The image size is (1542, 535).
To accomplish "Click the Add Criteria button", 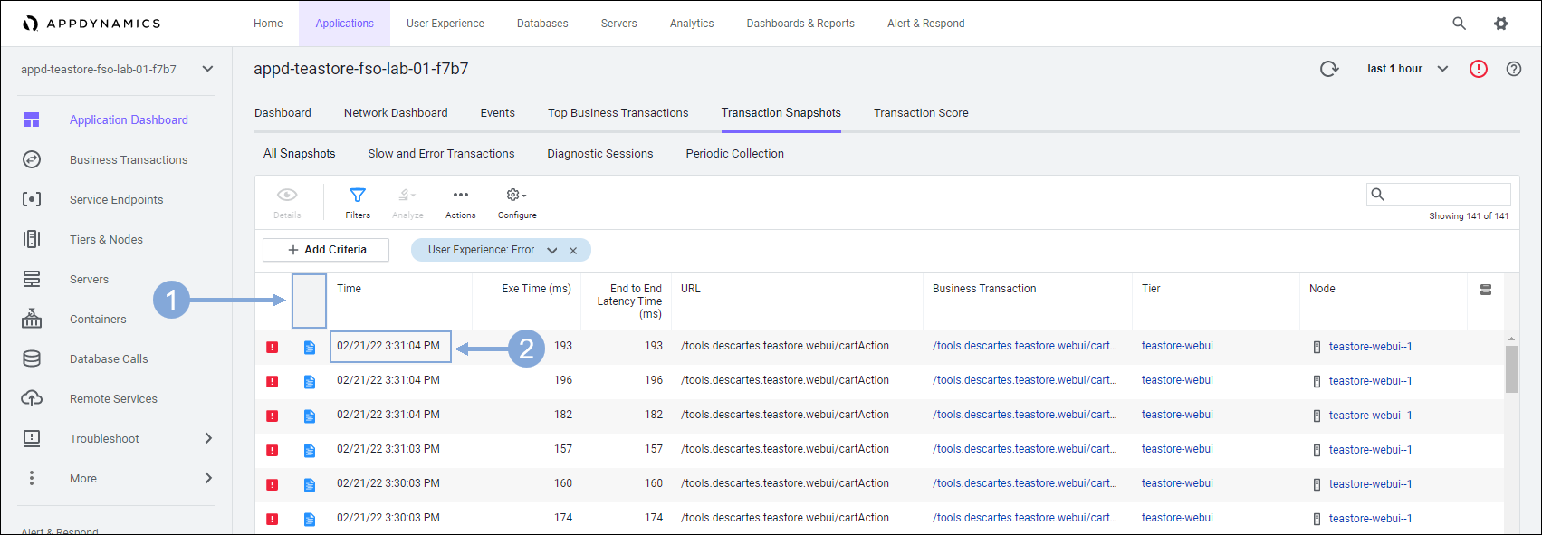I will (x=326, y=250).
